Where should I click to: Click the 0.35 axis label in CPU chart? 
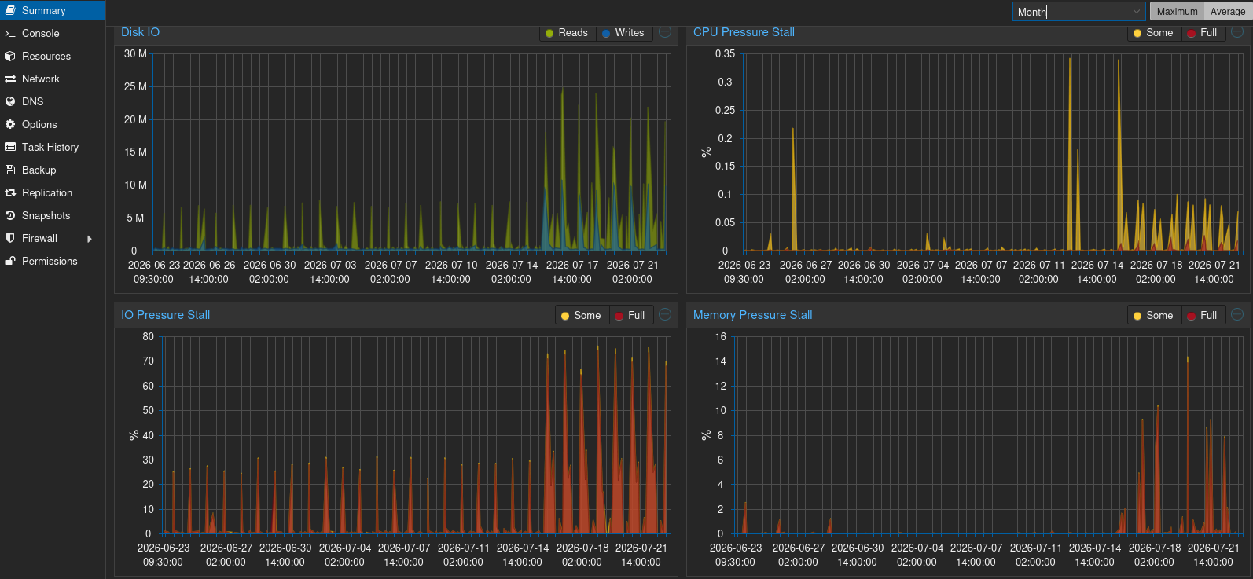[x=725, y=54]
